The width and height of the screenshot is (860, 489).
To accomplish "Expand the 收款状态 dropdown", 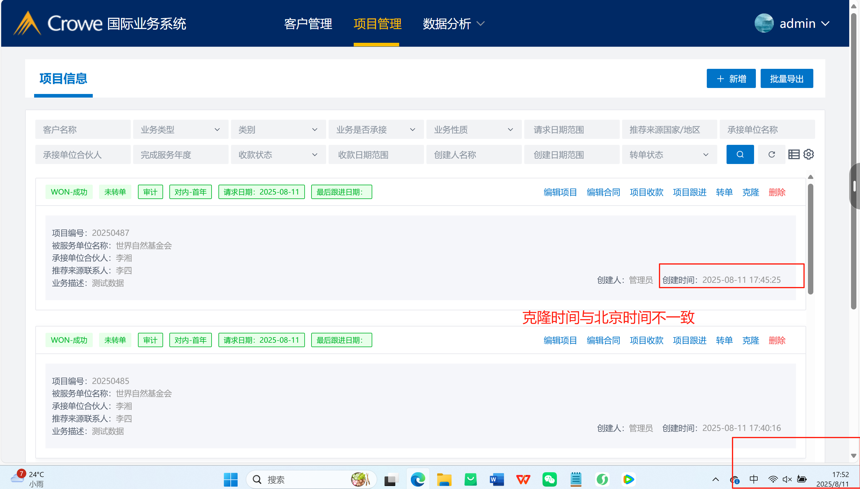I will coord(278,155).
